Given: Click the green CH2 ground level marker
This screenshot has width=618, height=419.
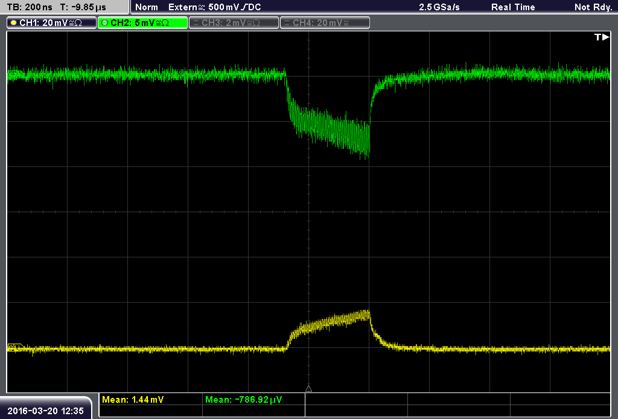Looking at the screenshot, I should click(x=16, y=74).
